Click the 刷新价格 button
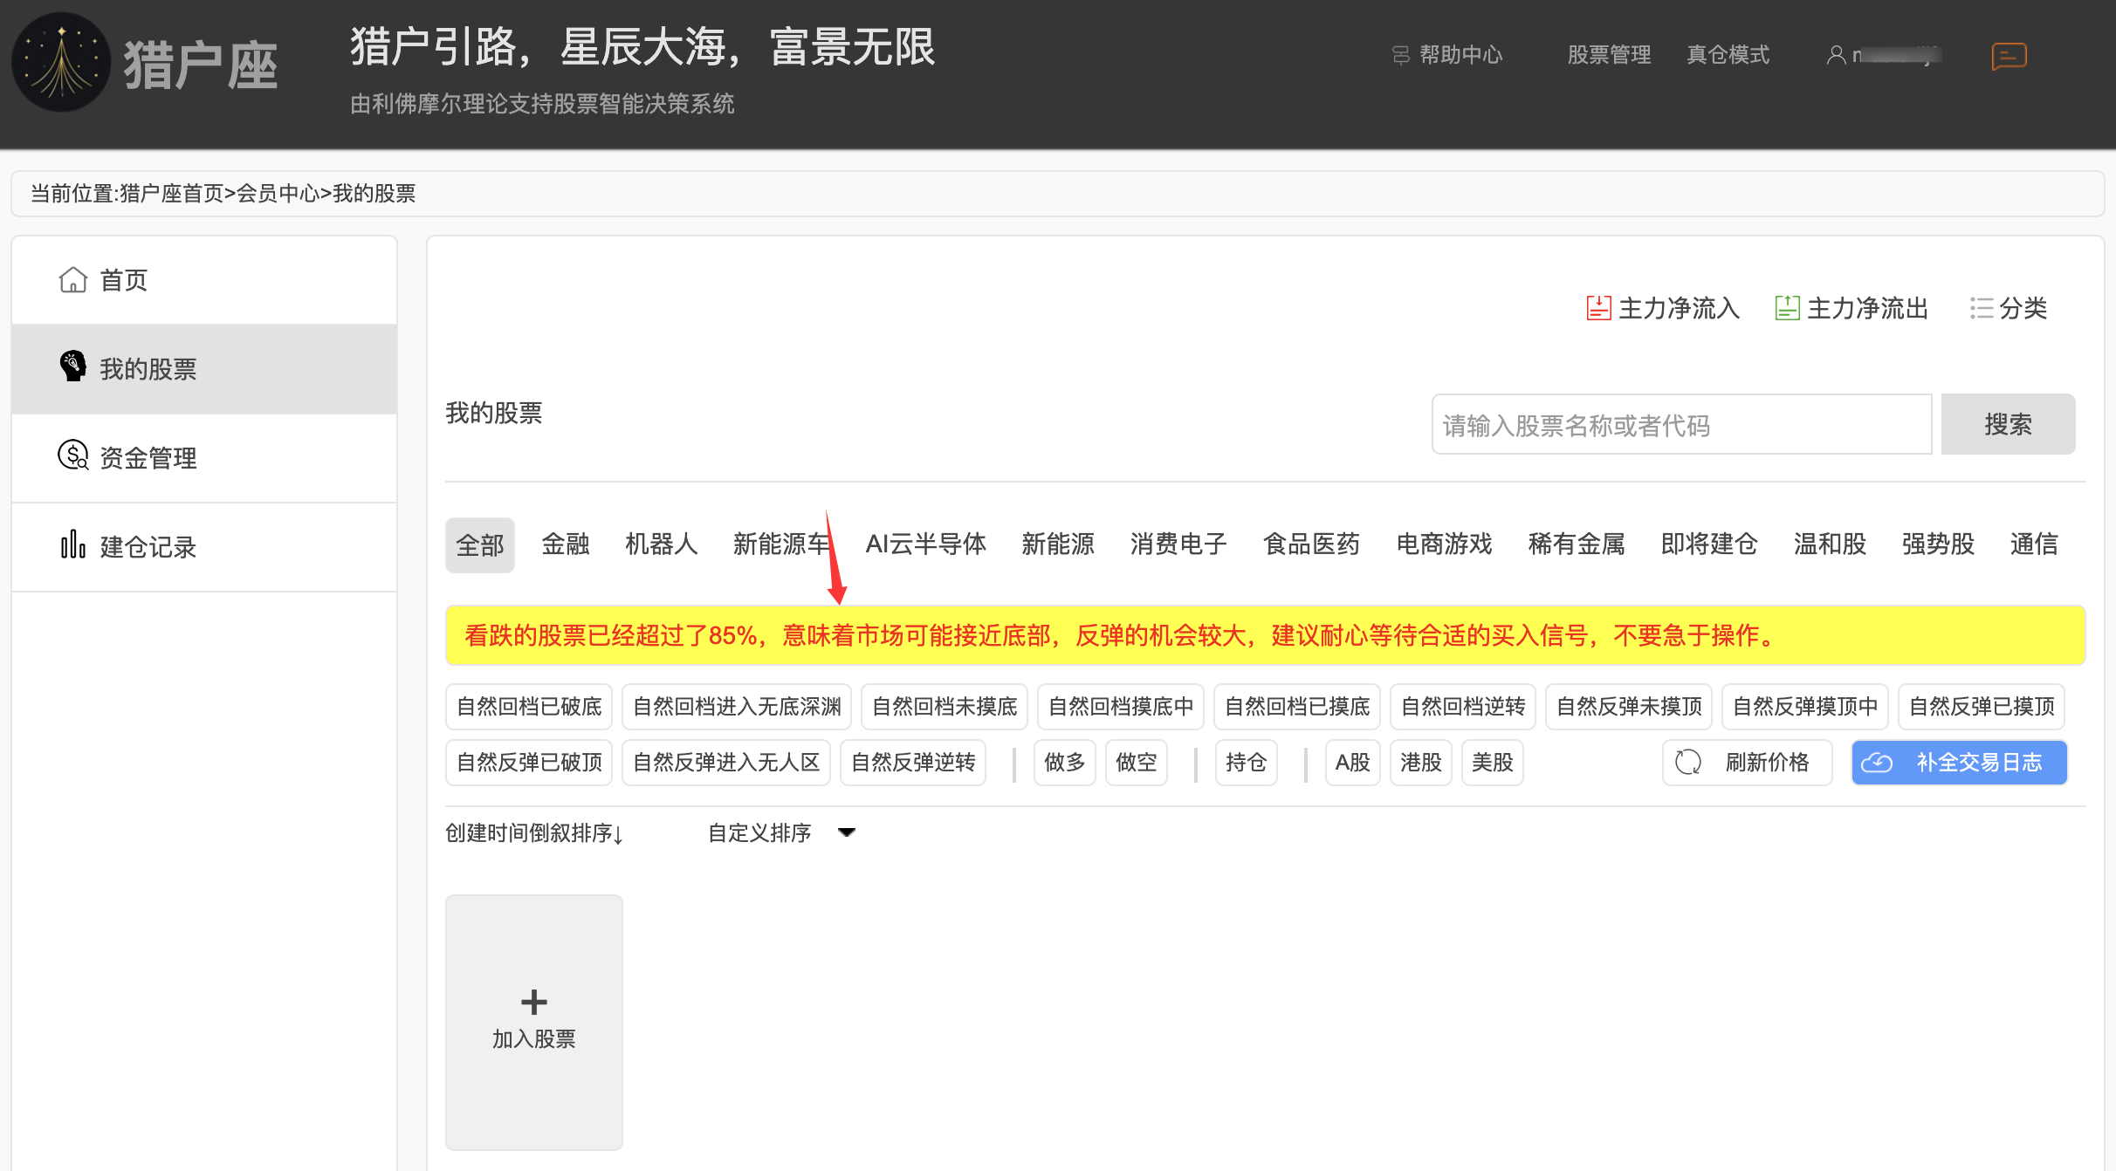Image resolution: width=2116 pixels, height=1171 pixels. (1748, 763)
